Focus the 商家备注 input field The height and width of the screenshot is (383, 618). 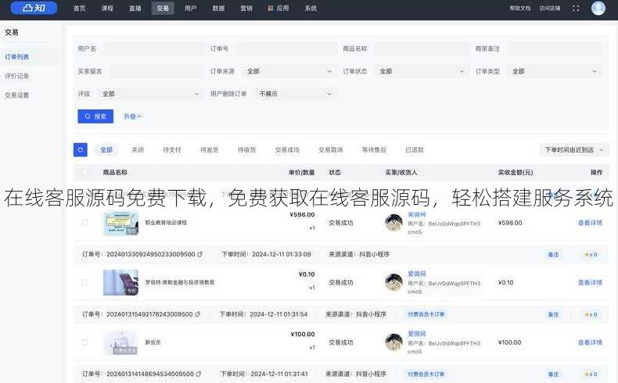coord(554,48)
